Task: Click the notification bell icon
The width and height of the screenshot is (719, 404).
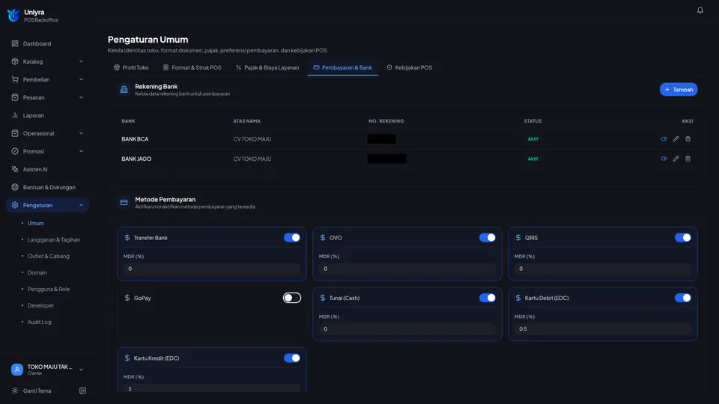Action: coord(700,10)
